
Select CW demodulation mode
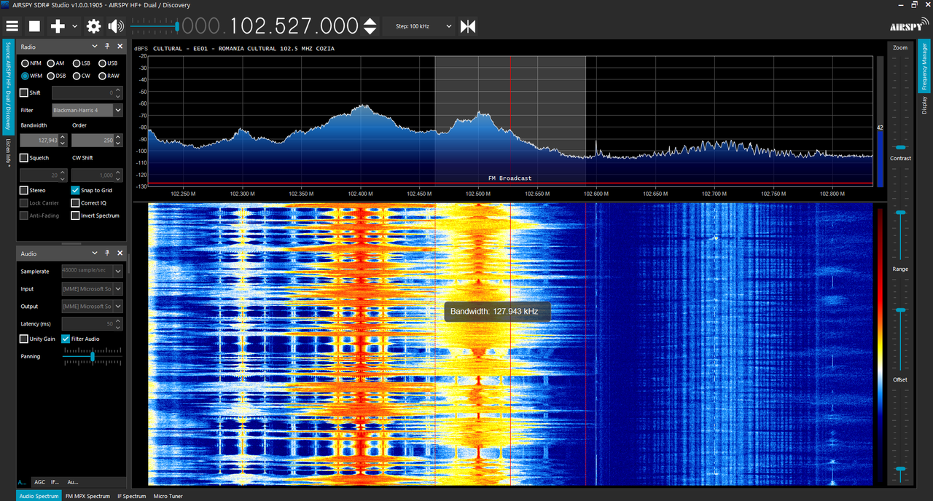click(80, 76)
